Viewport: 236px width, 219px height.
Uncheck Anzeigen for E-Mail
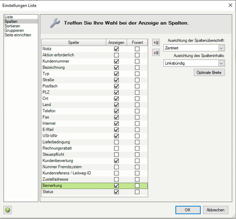pos(116,130)
